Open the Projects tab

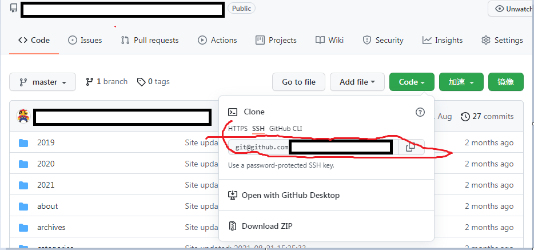pos(276,40)
